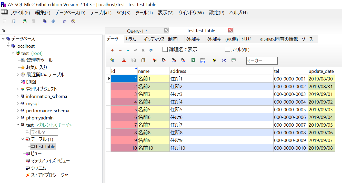Refresh the data grid
This screenshot has height=183, width=342.
150,50
